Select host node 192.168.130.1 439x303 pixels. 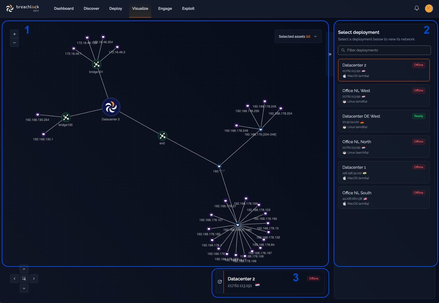[43, 134]
